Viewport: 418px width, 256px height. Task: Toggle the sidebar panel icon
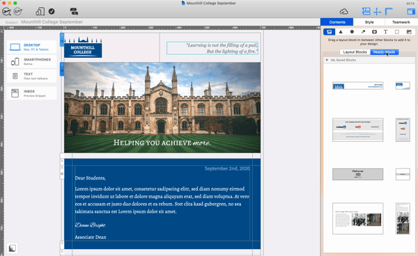411,11
